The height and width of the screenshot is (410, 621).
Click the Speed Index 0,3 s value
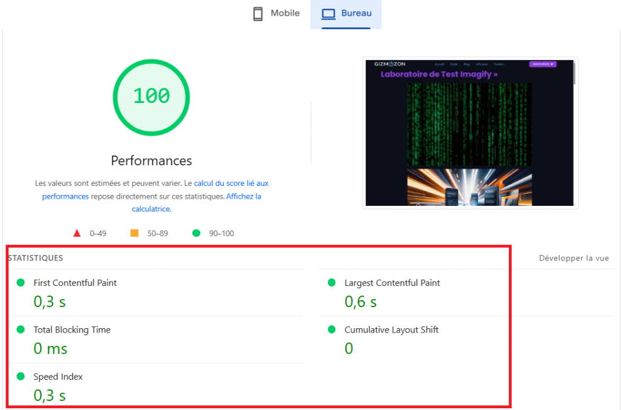50,395
